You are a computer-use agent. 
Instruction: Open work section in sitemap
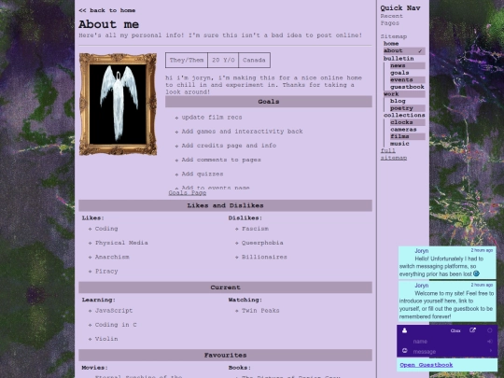click(404, 94)
